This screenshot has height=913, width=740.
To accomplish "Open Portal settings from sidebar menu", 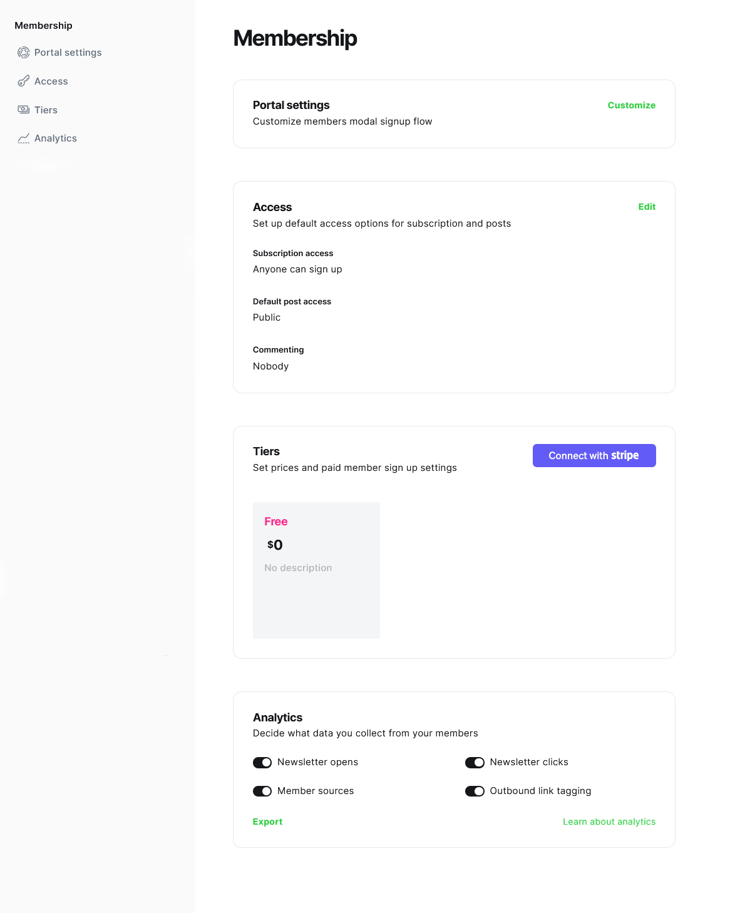I will (68, 53).
